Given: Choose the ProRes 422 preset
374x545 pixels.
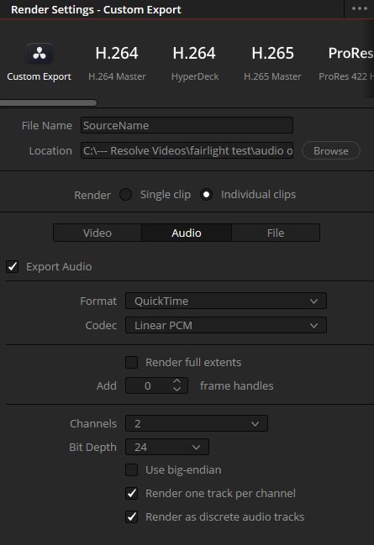Looking at the screenshot, I should 346,62.
